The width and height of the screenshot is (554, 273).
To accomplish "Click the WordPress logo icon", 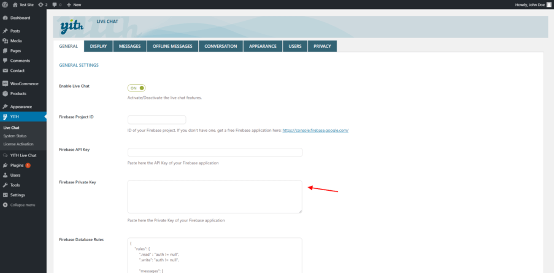I will [x=5, y=5].
